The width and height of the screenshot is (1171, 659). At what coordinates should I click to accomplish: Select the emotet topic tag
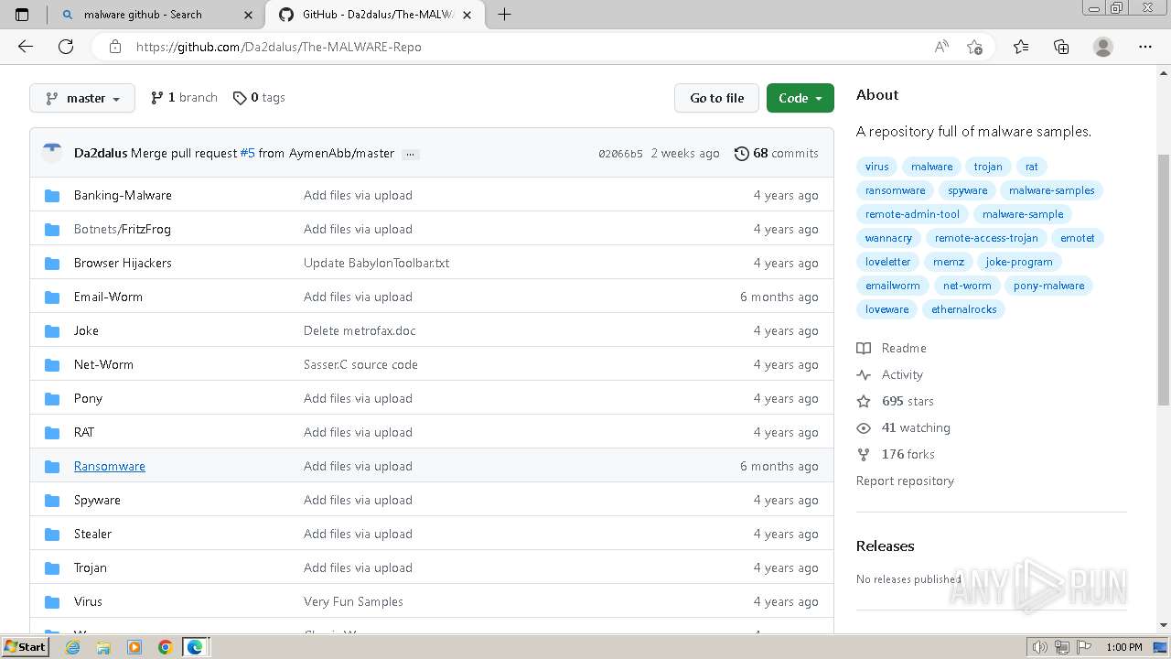pyautogui.click(x=1078, y=238)
